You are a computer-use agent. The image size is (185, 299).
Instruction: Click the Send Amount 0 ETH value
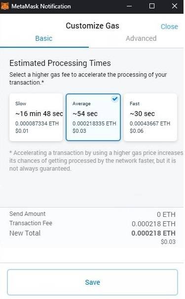point(166,214)
